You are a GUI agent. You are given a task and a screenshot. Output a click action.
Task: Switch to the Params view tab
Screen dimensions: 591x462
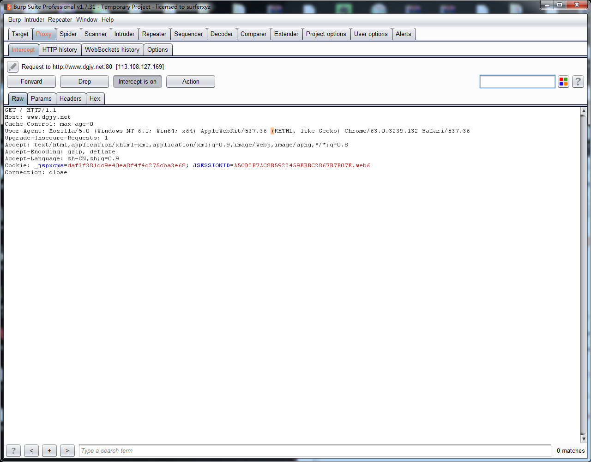(x=41, y=99)
